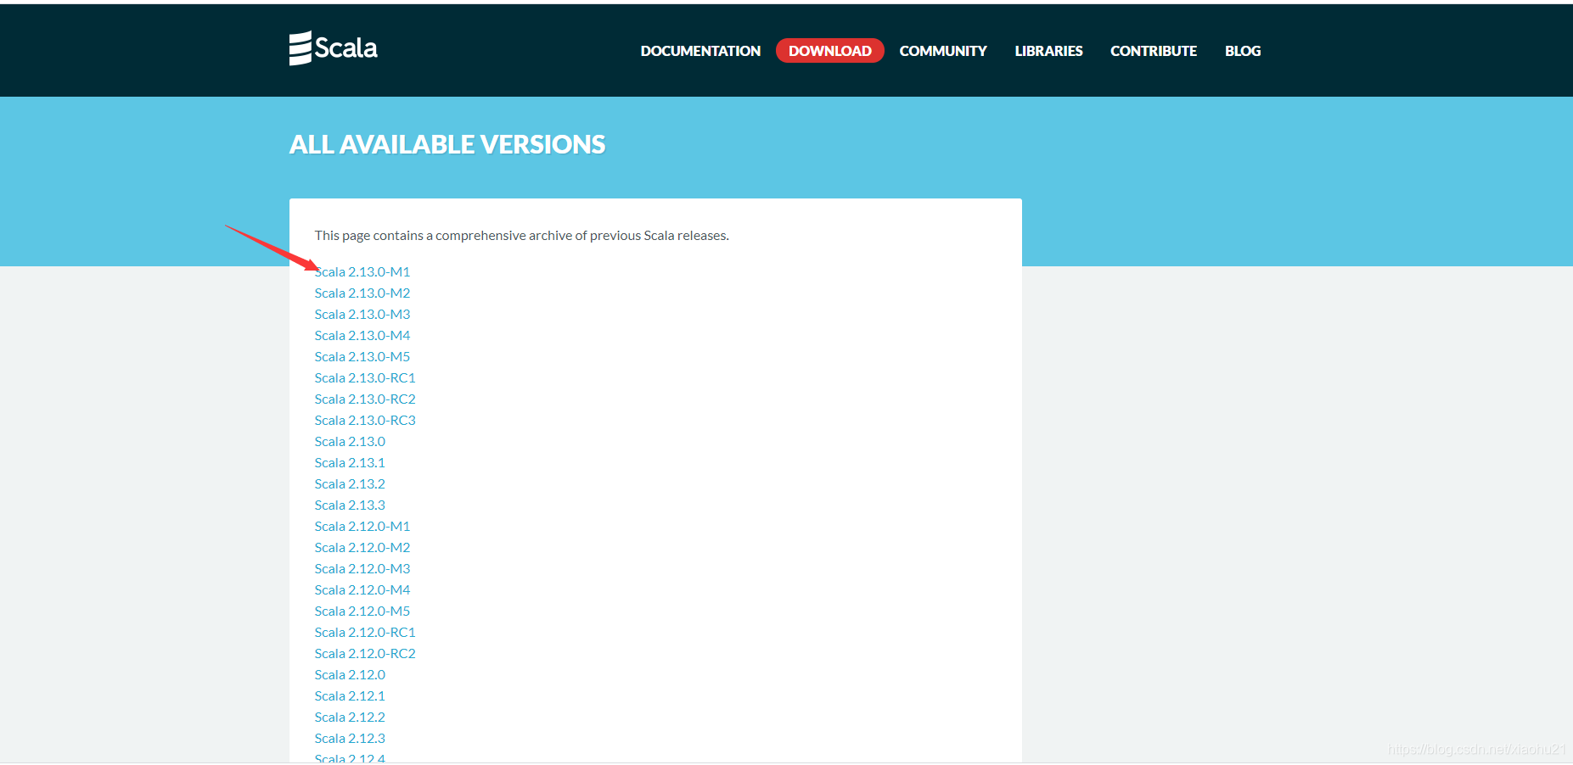This screenshot has width=1573, height=765.
Task: Click the 'comprehensive archive of previous Scala releases' sentence
Action: pos(521,235)
